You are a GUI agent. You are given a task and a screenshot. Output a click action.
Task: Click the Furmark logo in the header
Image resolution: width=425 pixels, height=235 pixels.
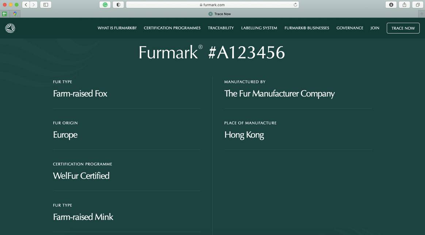pos(10,28)
